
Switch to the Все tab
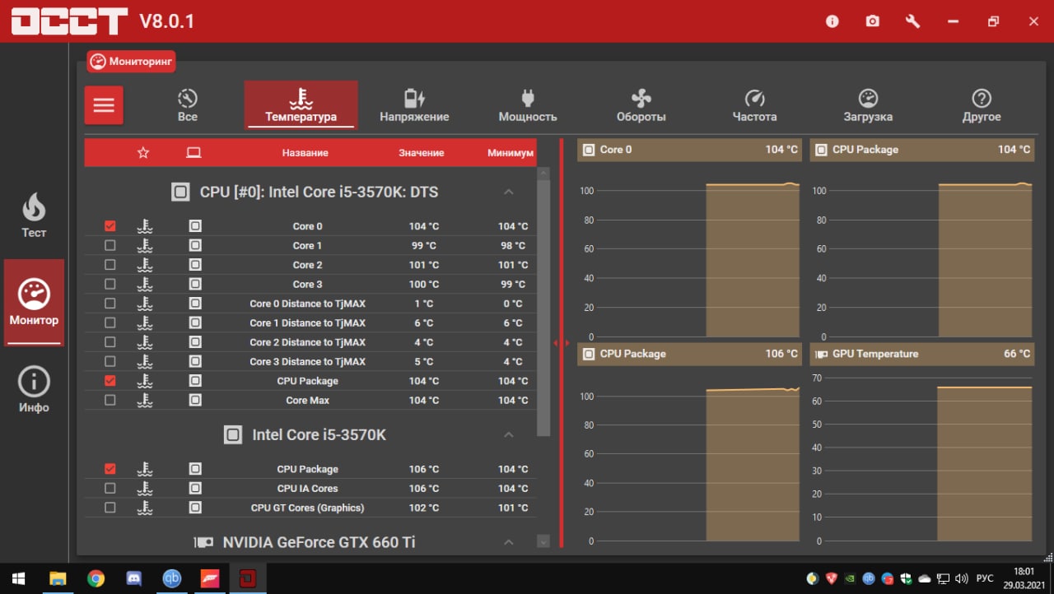tap(188, 105)
